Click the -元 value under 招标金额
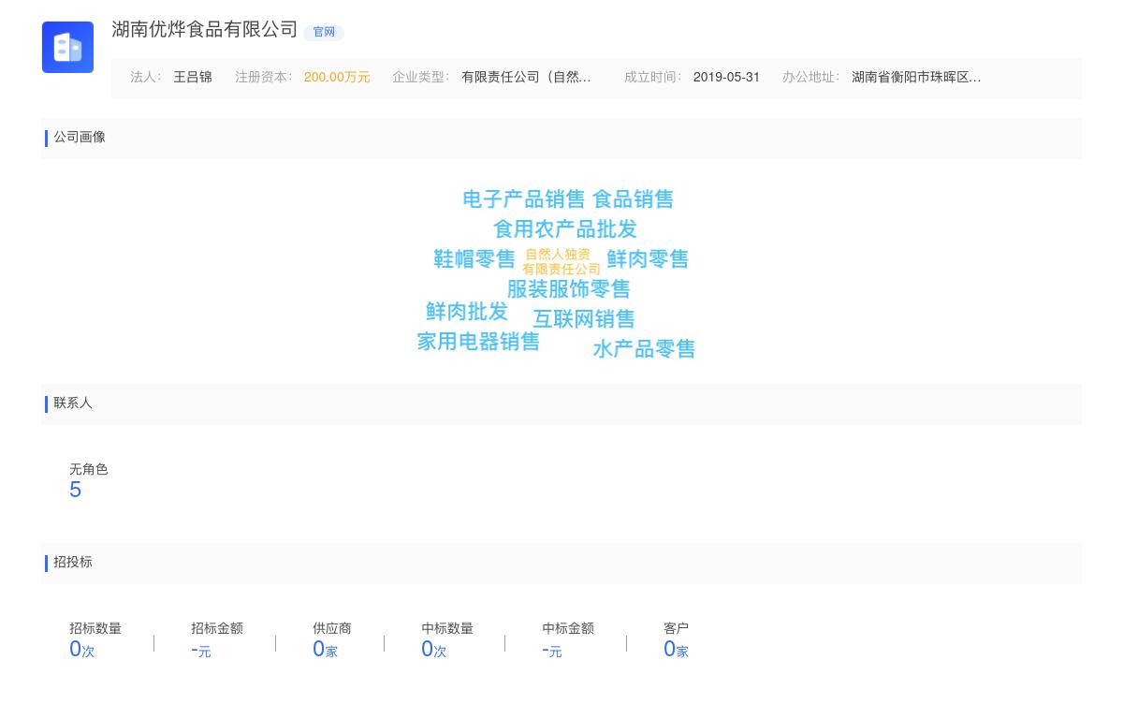Image resolution: width=1123 pixels, height=704 pixels. (x=201, y=650)
